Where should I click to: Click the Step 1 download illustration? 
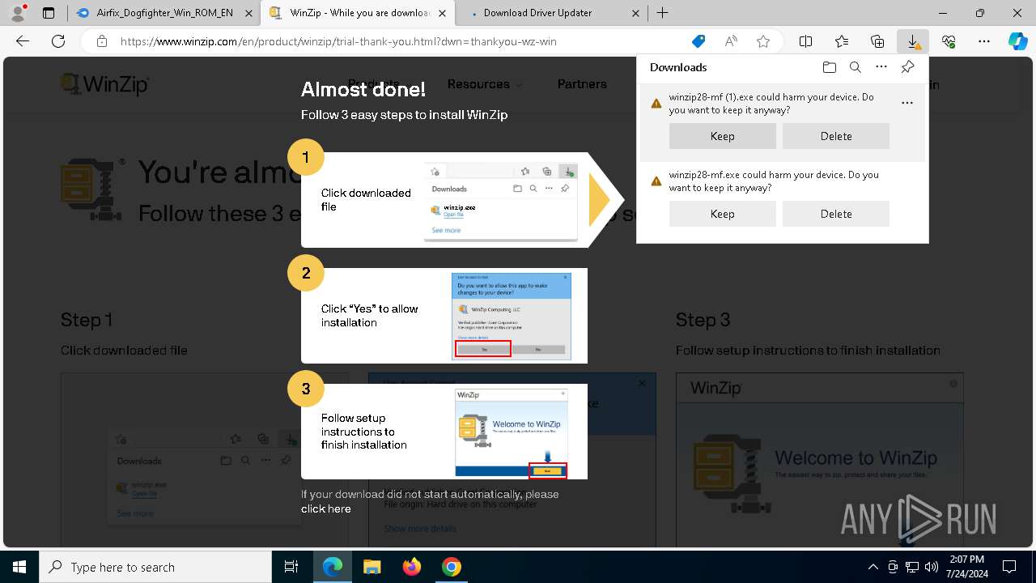pyautogui.click(x=500, y=200)
